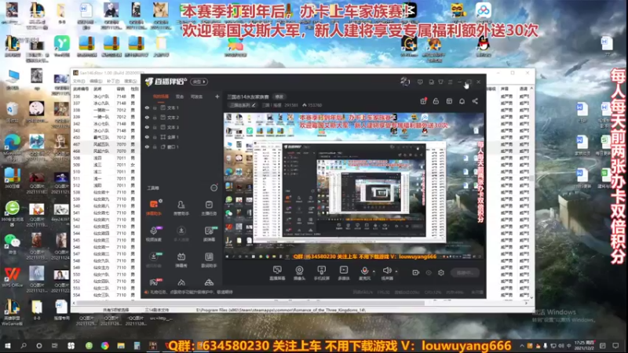Open 文件 menu in San14Editor window
This screenshot has height=353, width=628.
(x=78, y=82)
